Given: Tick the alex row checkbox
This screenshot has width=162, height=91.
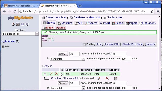Looking at the screenshot, I should coord(45,74).
